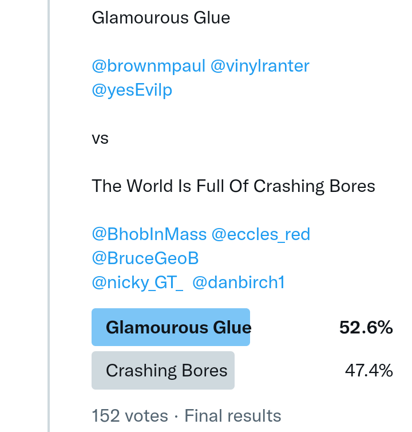
Task: Click the 152 votes count
Action: pos(130,415)
